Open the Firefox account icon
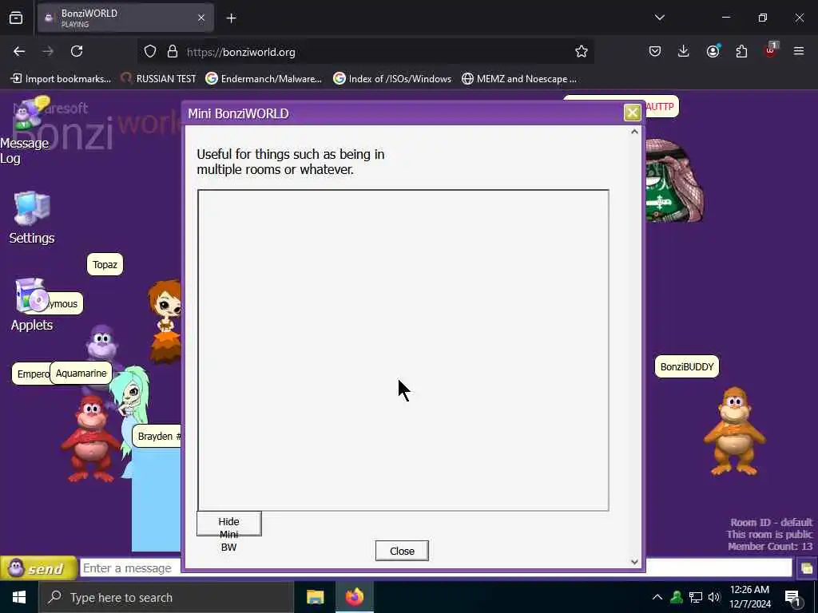The height and width of the screenshot is (613, 818). [x=713, y=51]
